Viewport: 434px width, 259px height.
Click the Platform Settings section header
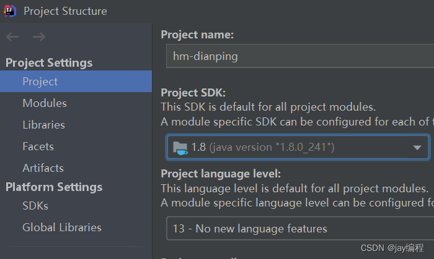pyautogui.click(x=54, y=187)
